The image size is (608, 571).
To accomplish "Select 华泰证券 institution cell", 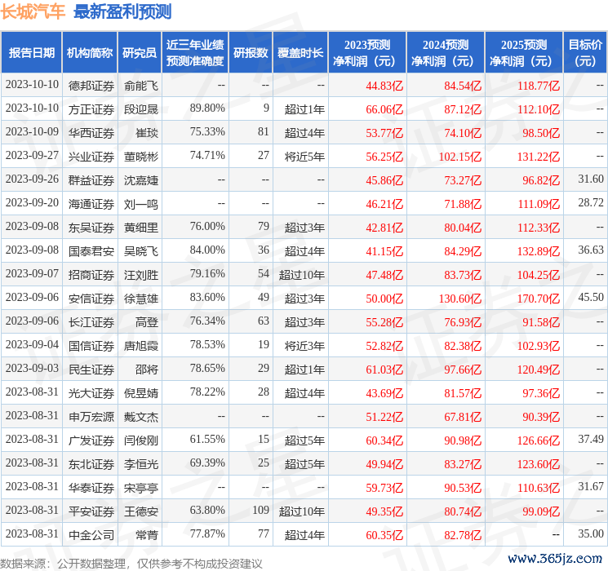I will 91,488.
